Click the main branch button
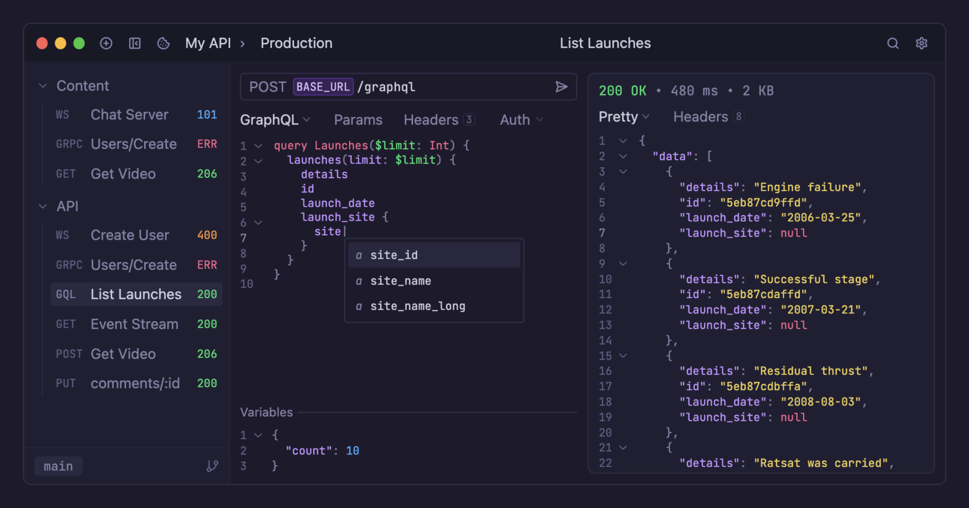Image resolution: width=969 pixels, height=508 pixels. point(58,466)
